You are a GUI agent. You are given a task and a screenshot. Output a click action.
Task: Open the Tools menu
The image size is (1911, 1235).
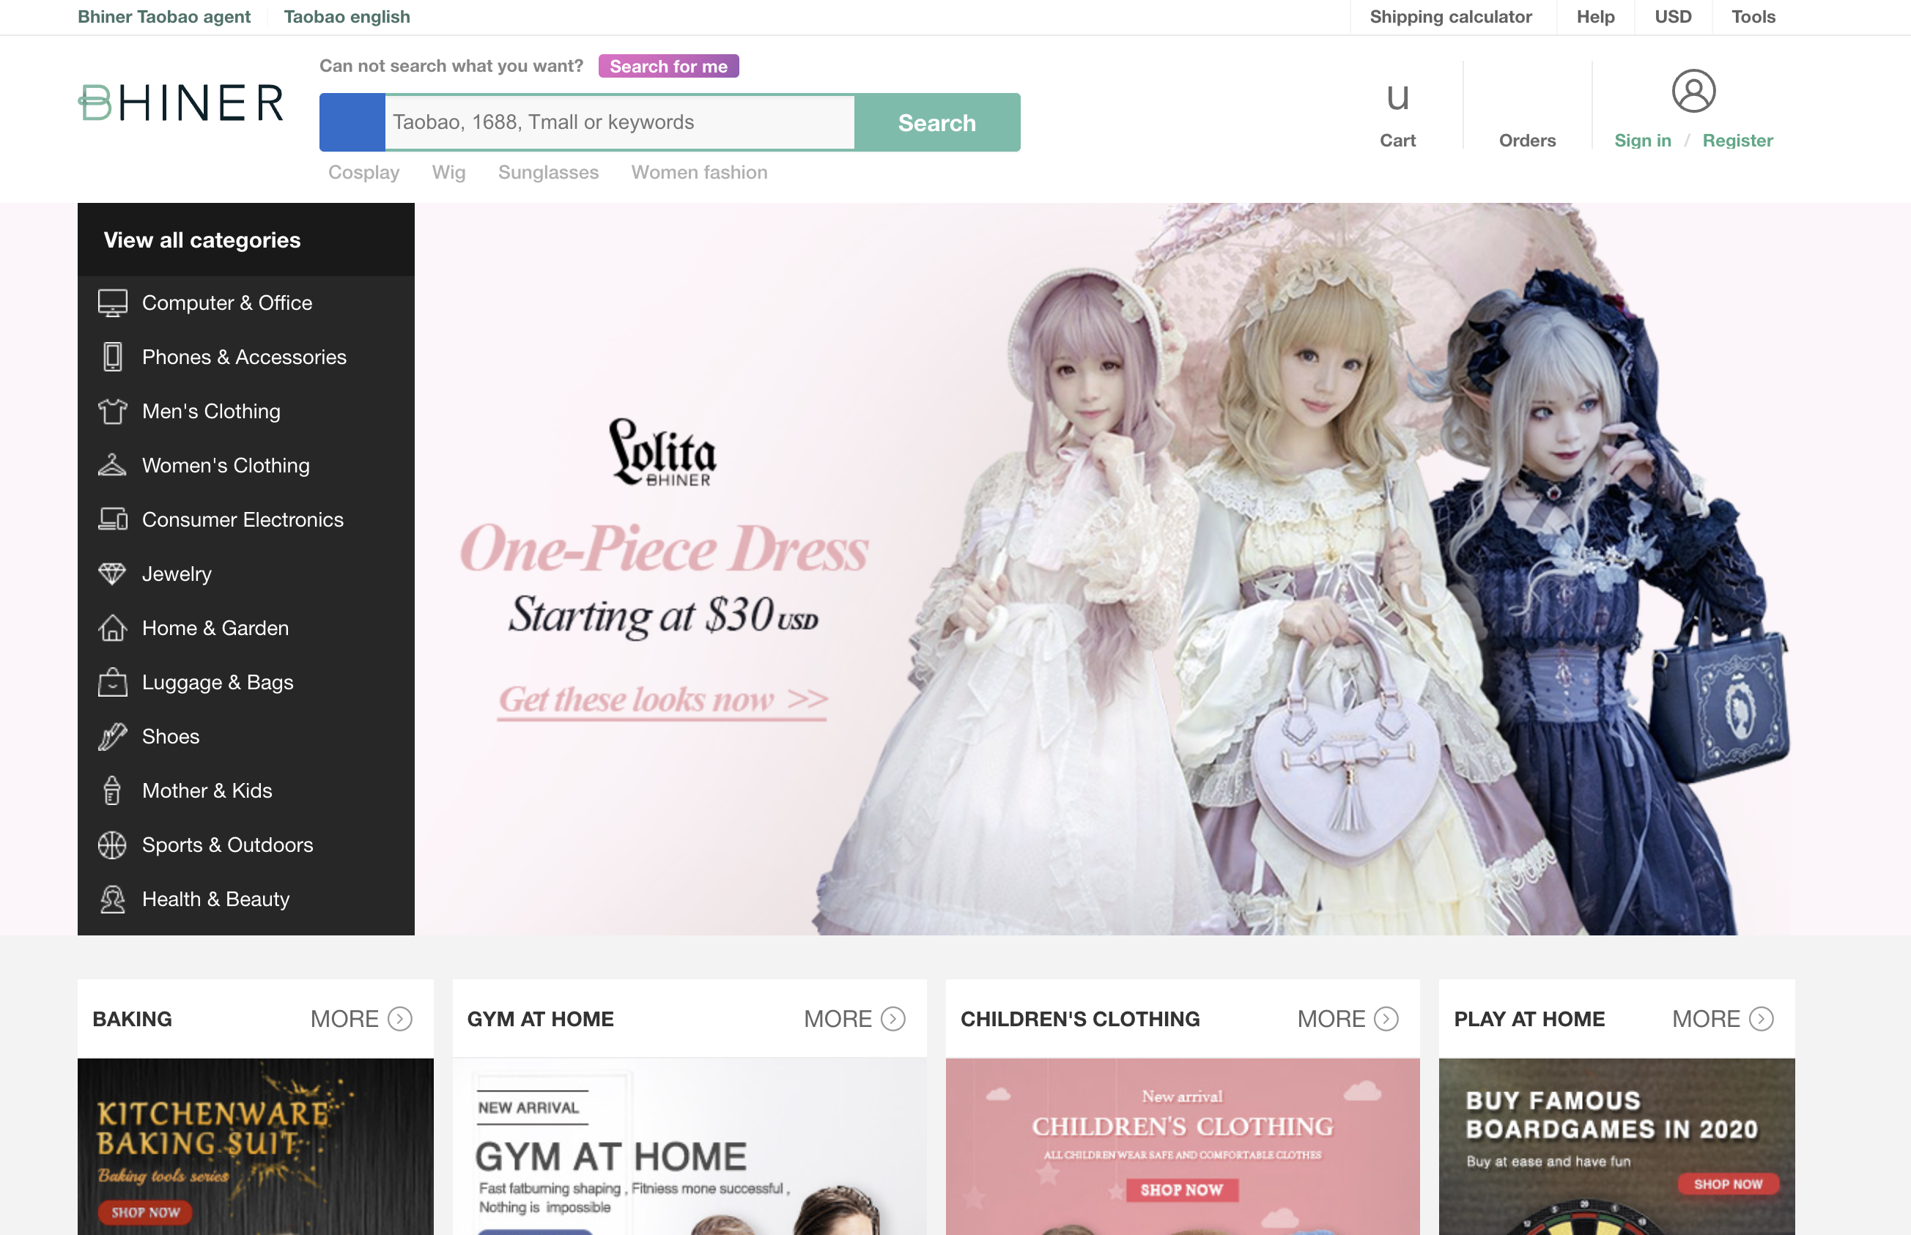click(1753, 17)
